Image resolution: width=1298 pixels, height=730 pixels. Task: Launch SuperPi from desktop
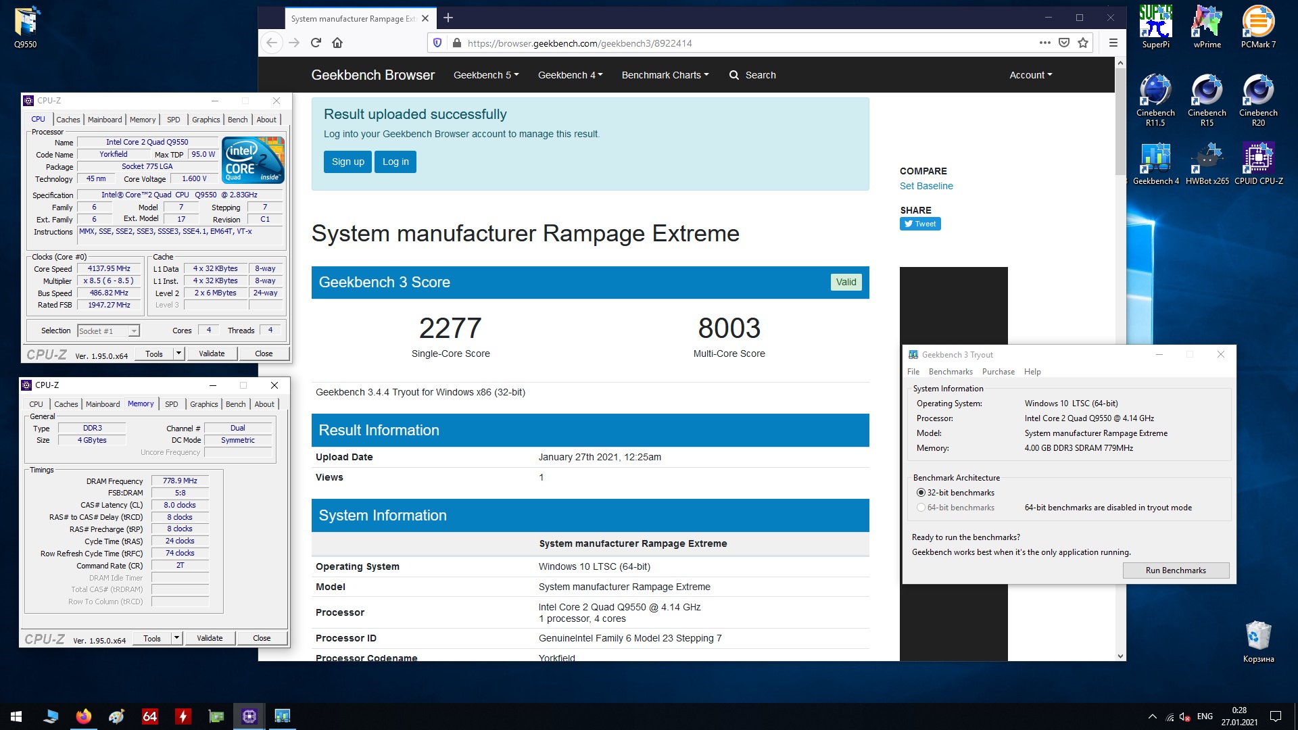(1155, 27)
